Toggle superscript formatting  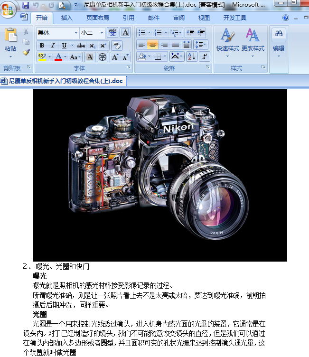[x=103, y=46]
